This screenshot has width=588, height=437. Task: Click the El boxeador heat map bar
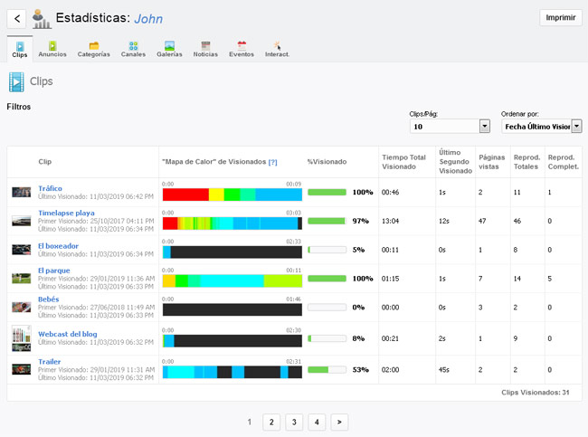point(232,252)
